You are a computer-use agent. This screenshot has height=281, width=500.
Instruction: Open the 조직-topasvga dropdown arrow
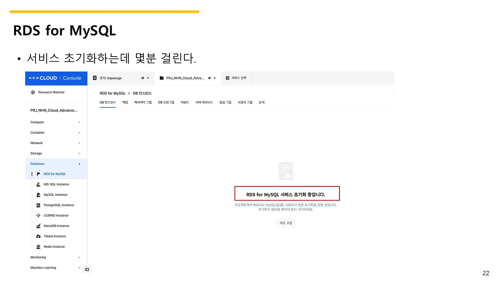148,78
